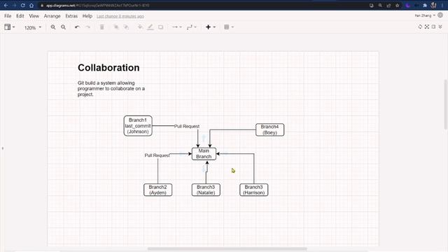Select the Main Branch box

pos(204,154)
